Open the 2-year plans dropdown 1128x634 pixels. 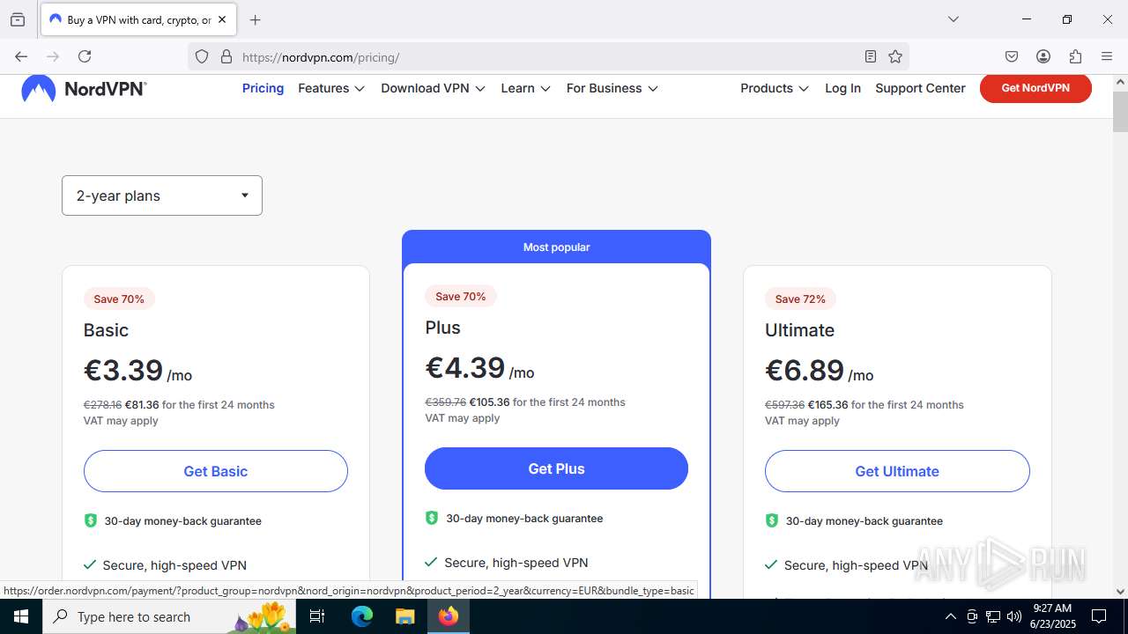162,195
